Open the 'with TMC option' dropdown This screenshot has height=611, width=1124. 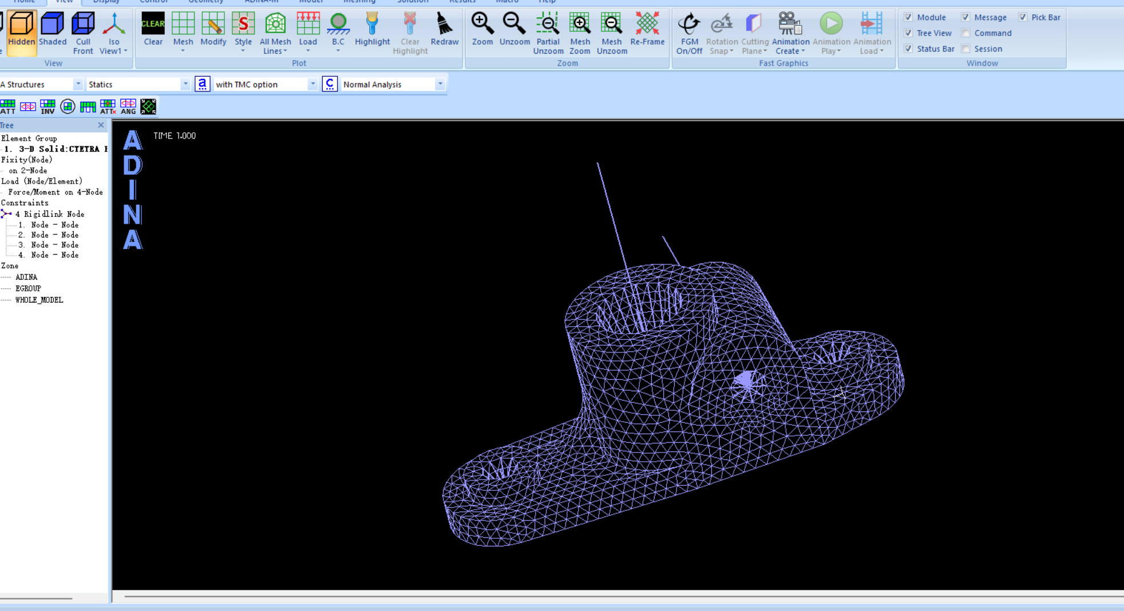click(x=312, y=84)
